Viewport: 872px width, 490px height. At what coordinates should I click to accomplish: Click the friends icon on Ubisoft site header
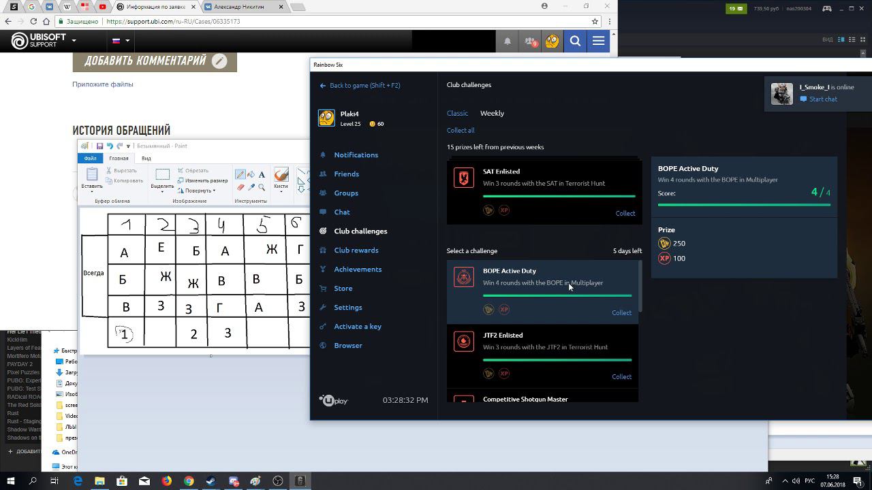530,41
